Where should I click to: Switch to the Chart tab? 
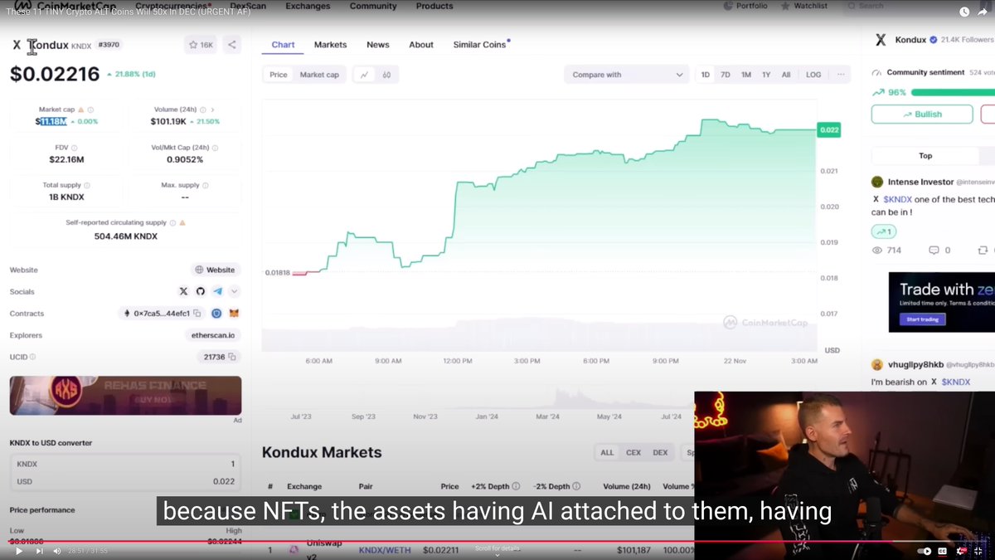pyautogui.click(x=283, y=45)
